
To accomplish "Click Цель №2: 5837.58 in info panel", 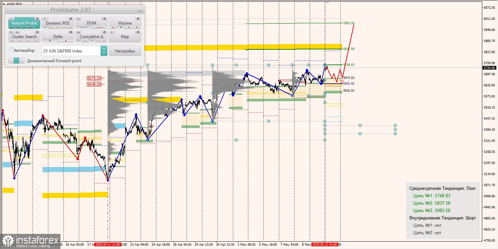I will 432,203.
